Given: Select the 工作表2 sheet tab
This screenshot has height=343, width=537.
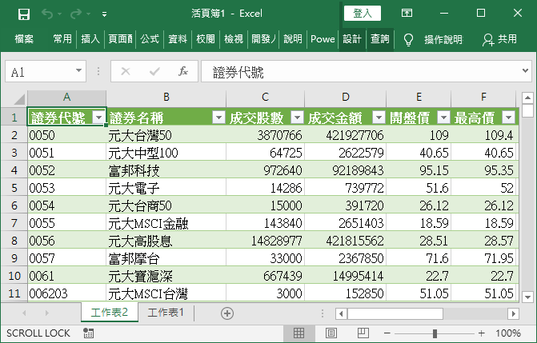Looking at the screenshot, I should [110, 312].
